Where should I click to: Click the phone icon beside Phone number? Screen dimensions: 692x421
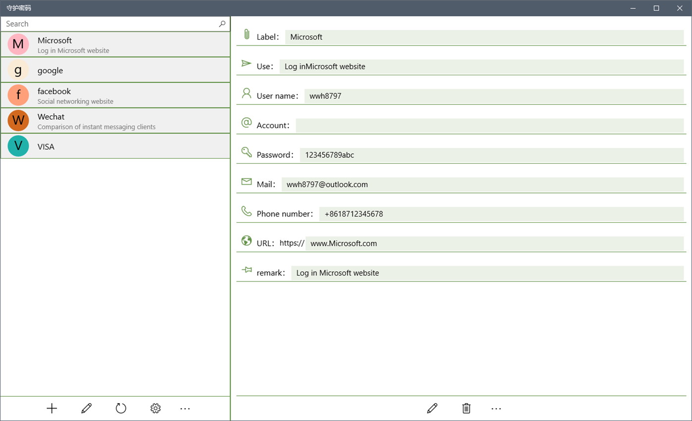click(247, 211)
